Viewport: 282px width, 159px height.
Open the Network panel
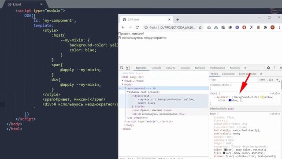[200, 68]
